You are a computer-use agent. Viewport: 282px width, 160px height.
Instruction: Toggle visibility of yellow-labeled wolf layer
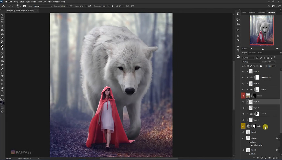click(x=243, y=126)
